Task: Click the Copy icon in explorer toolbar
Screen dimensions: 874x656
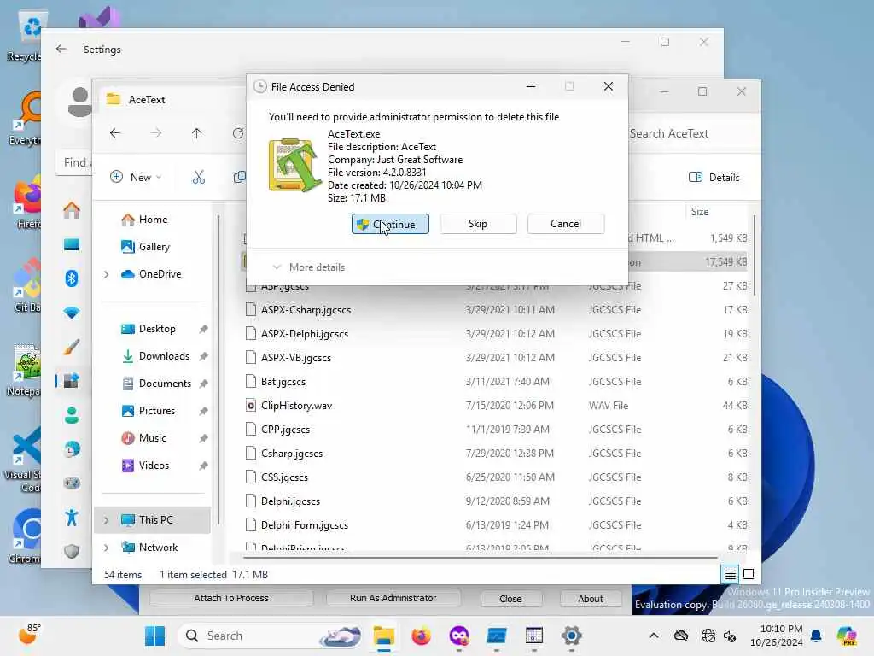Action: [239, 177]
